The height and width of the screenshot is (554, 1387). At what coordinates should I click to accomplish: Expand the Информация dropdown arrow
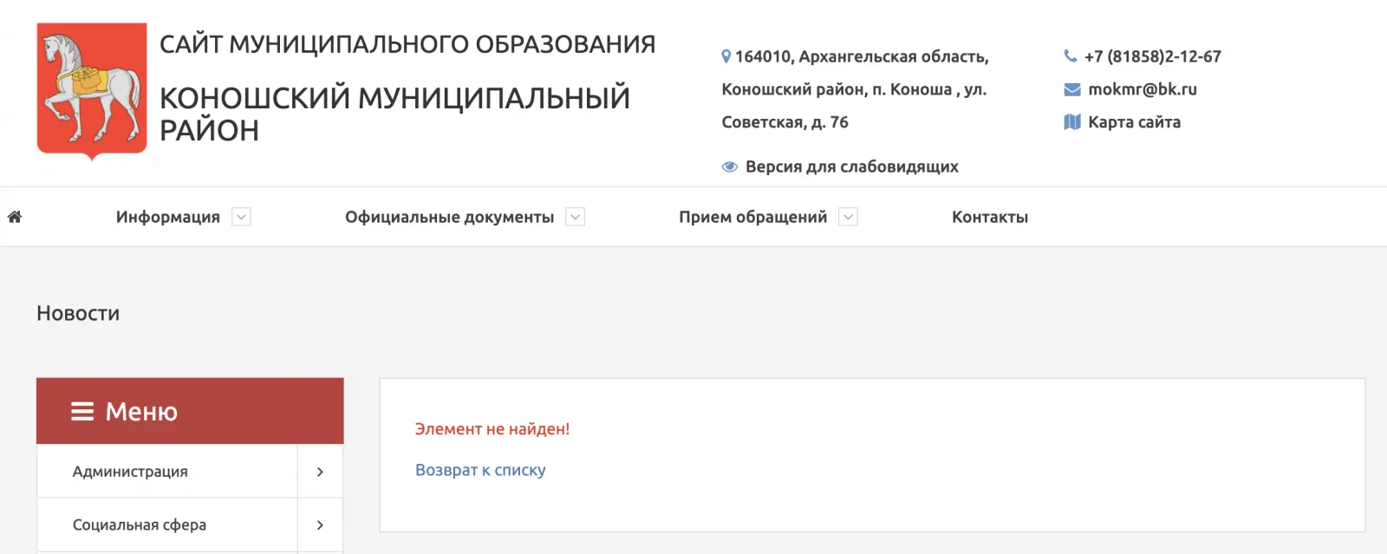pyautogui.click(x=242, y=217)
